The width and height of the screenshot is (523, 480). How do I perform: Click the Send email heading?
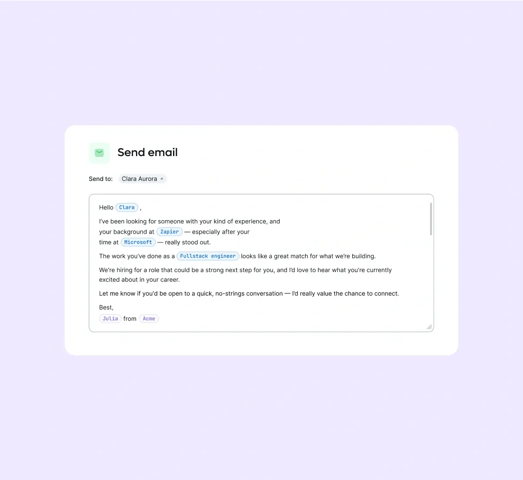pyautogui.click(x=147, y=153)
